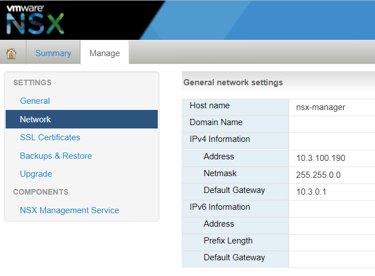
Task: Go to Backups & Restore
Action: (56, 156)
